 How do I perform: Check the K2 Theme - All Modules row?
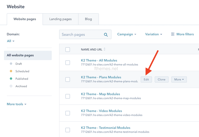(68, 63)
